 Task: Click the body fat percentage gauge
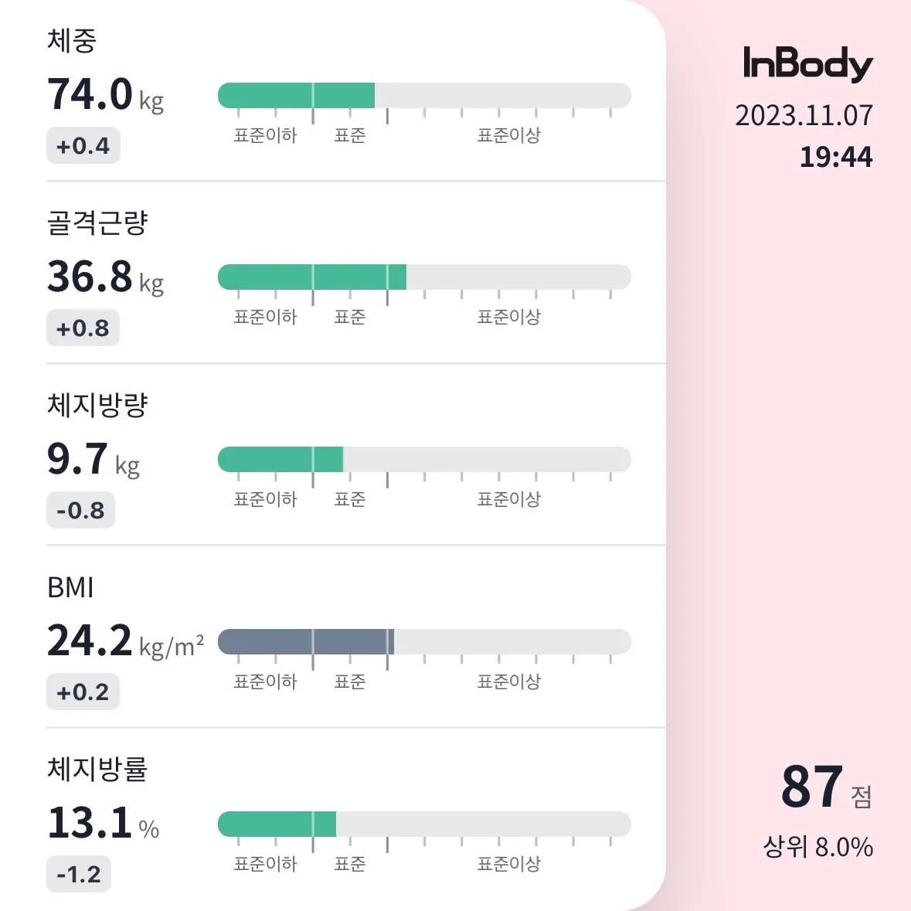[425, 823]
